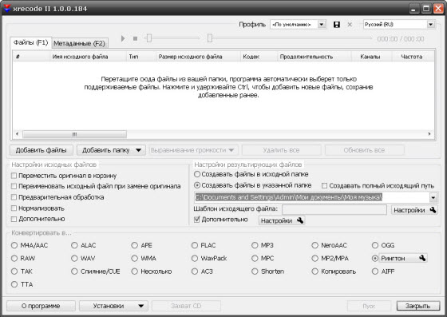Click the volume slider handle

click(148, 38)
